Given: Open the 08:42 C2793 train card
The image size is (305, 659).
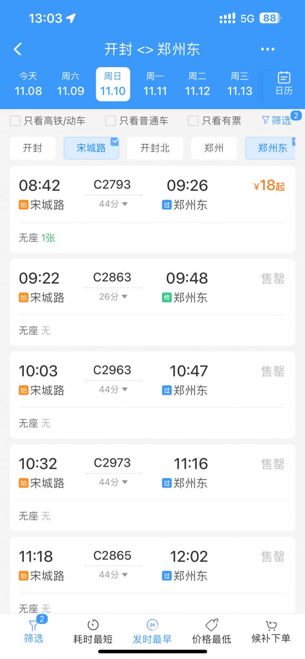Looking at the screenshot, I should [152, 210].
